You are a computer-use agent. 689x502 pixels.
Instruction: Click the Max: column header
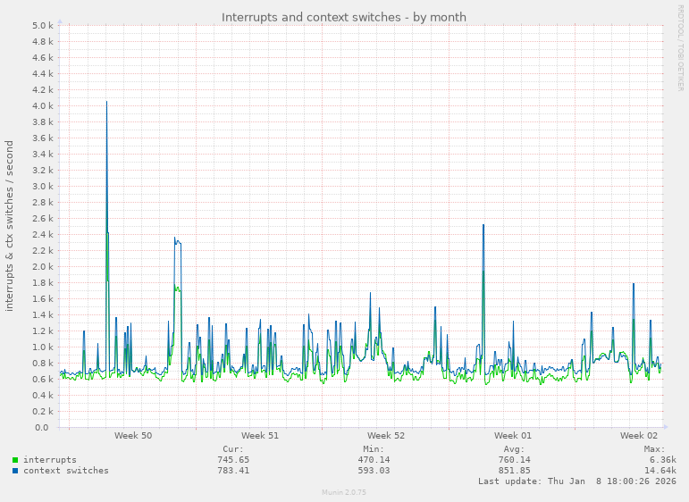(654, 449)
